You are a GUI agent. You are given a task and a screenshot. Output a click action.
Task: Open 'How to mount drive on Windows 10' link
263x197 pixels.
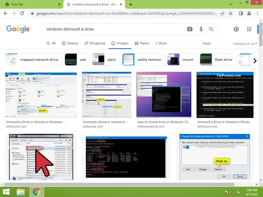[x=164, y=122]
